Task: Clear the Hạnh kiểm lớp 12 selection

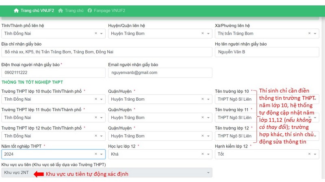Action: [x=310, y=154]
